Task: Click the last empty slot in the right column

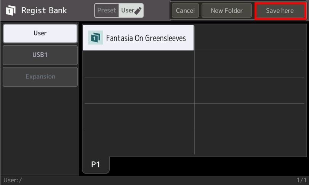Action: point(250,142)
